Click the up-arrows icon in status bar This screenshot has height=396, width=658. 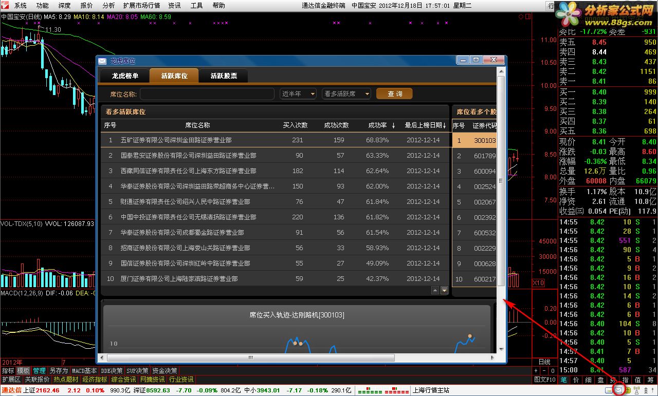tap(646, 390)
